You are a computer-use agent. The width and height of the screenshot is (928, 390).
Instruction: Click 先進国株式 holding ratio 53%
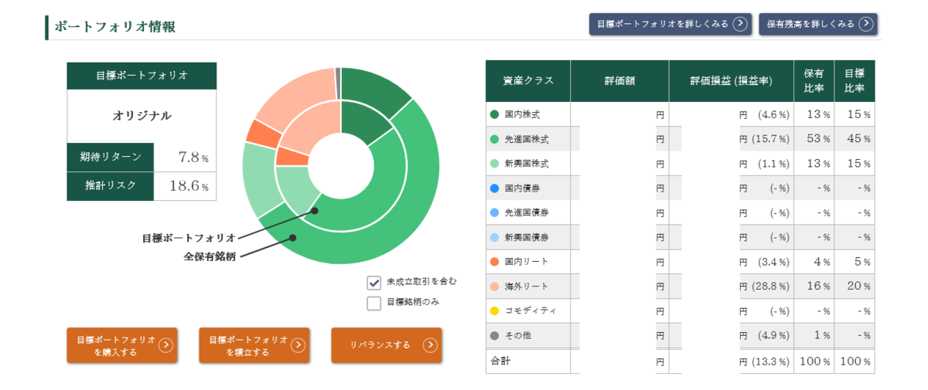817,139
